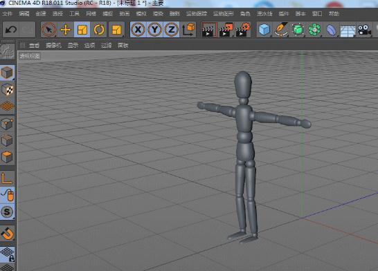Toggle the Y axis lock
Image resolution: width=378 pixels, height=271 pixels.
point(155,30)
